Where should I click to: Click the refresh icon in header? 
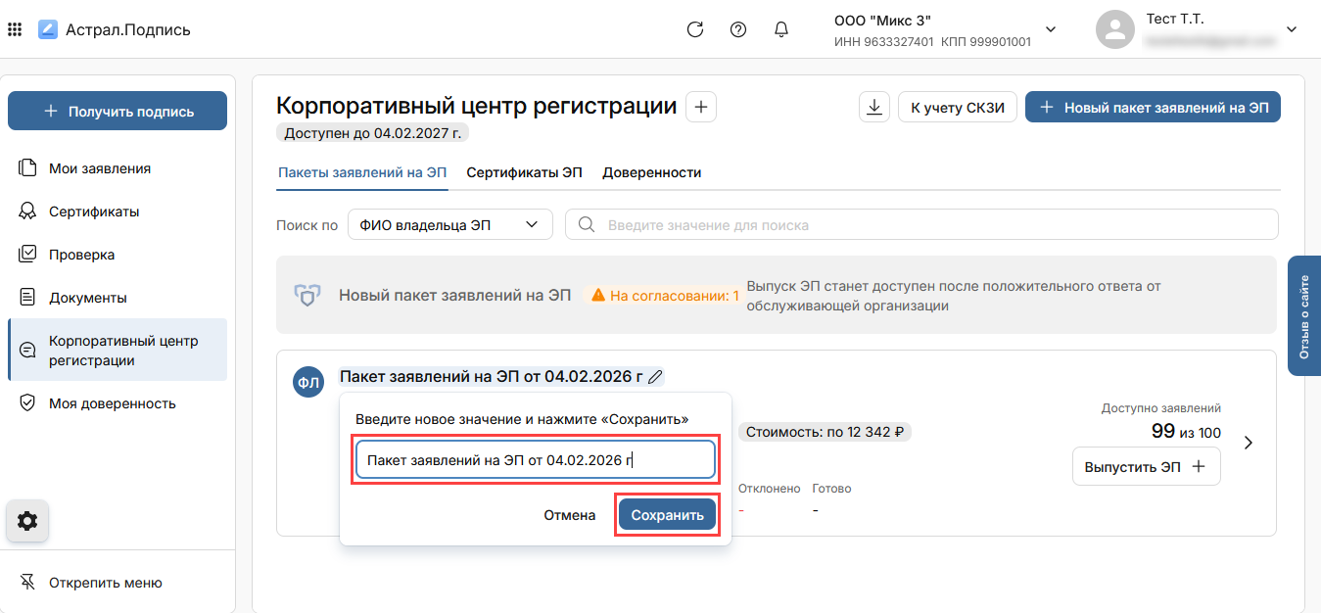[x=695, y=29]
